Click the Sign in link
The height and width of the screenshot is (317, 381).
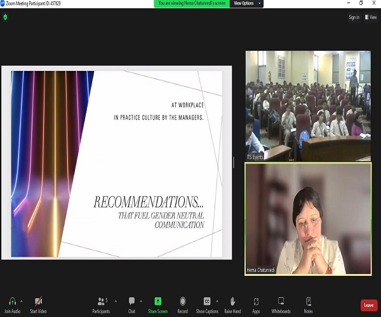pos(354,17)
